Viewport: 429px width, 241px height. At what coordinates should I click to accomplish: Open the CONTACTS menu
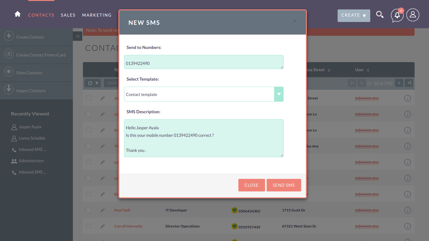point(41,15)
